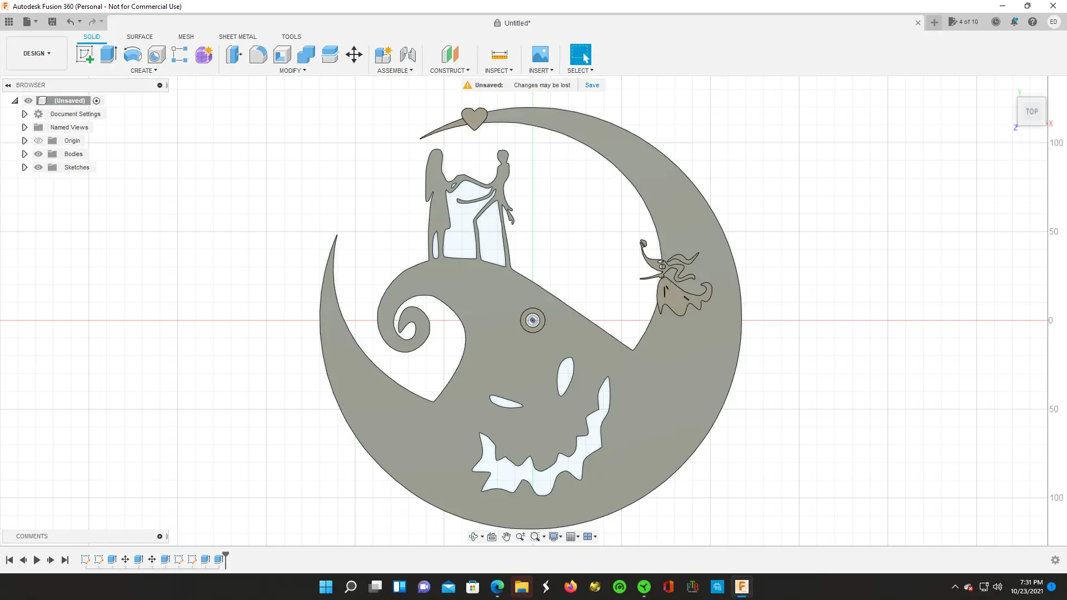This screenshot has height=600, width=1067.
Task: Toggle visibility of the unsaved root component
Action: (28, 101)
